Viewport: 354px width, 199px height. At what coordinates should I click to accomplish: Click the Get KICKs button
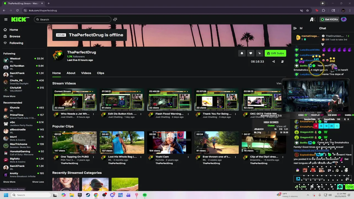point(329,19)
